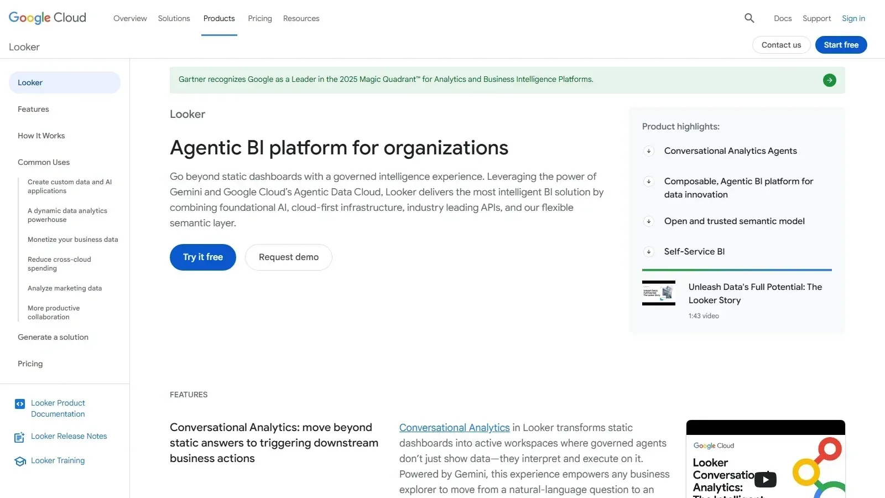885x498 pixels.
Task: Click the Google Cloud logo
Action: point(48,18)
